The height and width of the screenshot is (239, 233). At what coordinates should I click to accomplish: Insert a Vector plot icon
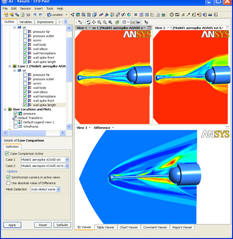(x=72, y=15)
